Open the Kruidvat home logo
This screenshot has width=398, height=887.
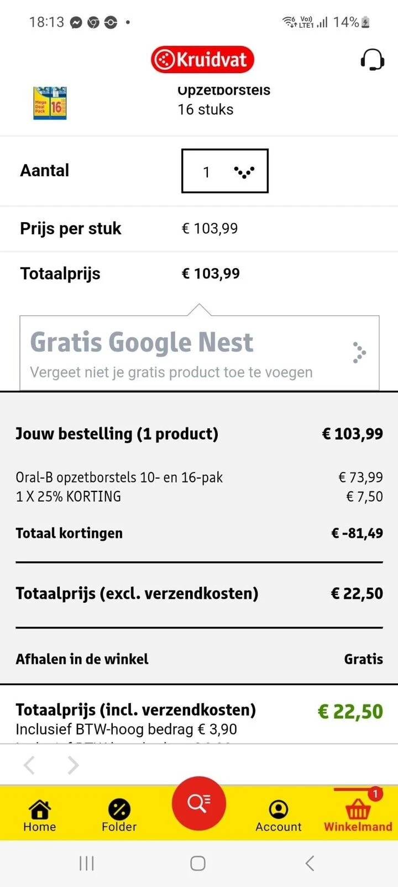[202, 59]
